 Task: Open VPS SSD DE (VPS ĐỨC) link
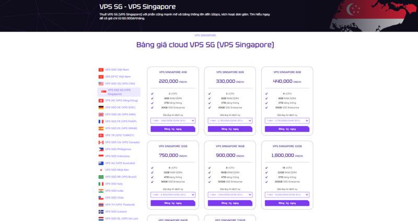pyautogui.click(x=120, y=107)
